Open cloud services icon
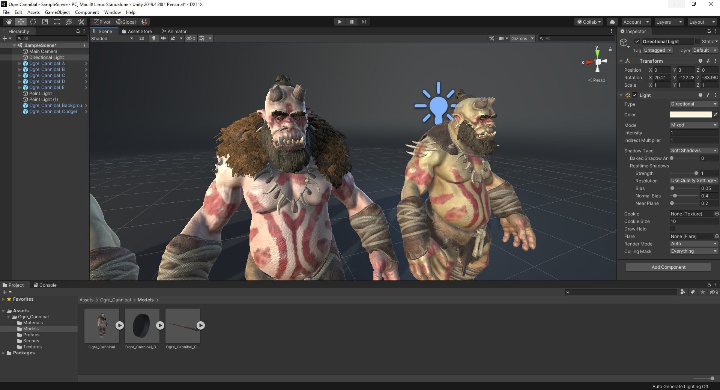 612,22
